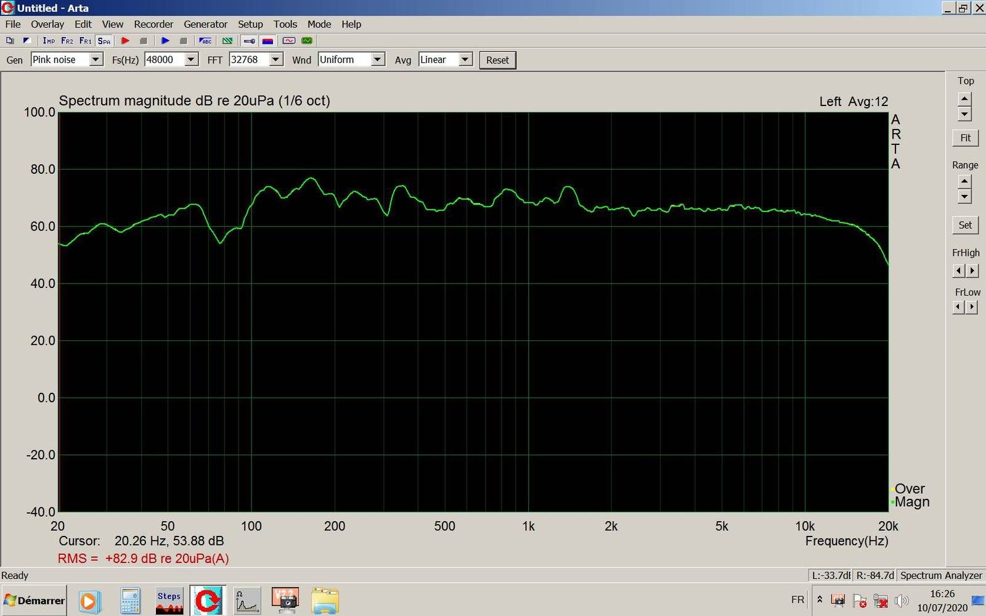This screenshot has width=986, height=616.
Task: Select the FR1 single-channel mode icon
Action: (x=86, y=41)
